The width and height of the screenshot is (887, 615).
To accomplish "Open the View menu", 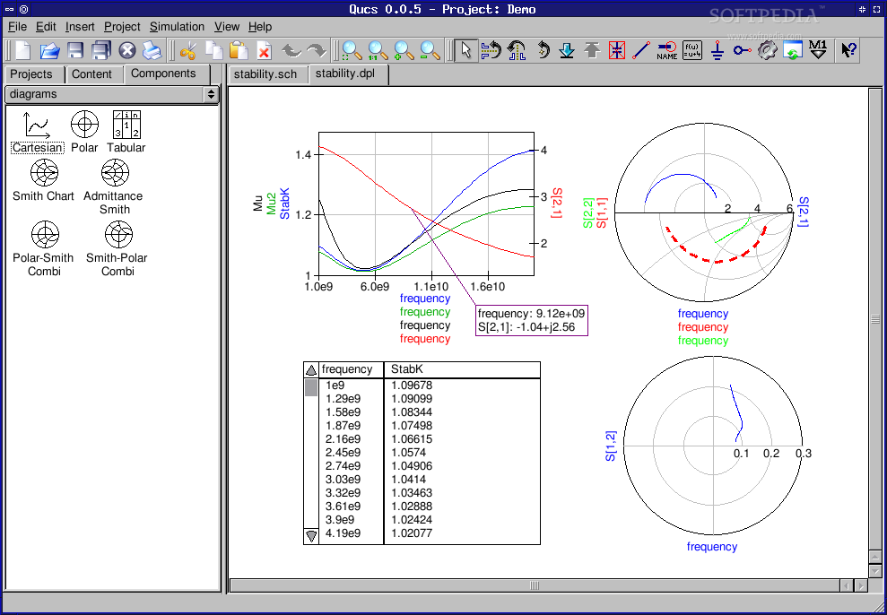I will click(227, 27).
